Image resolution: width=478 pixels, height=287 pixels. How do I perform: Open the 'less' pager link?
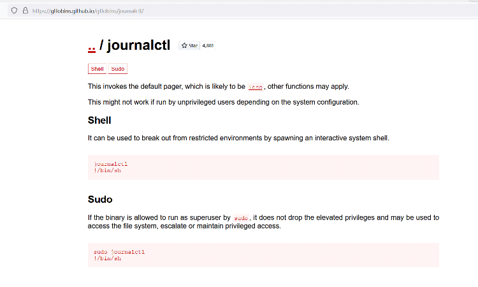click(x=255, y=87)
